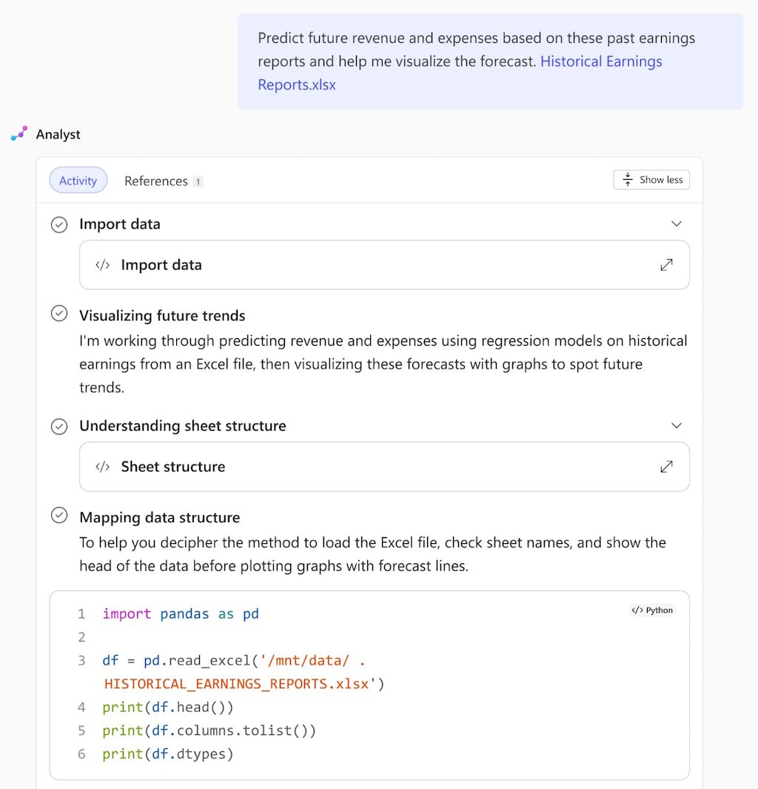Viewport: 758px width, 789px height.
Task: Click the checkmark beside Visualizing future trends
Action: coord(59,313)
